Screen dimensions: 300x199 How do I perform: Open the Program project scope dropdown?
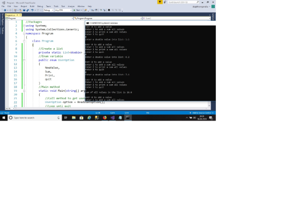pos(40,18)
